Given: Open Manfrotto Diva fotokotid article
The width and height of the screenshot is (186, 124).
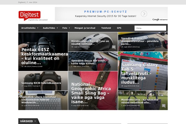Looking at the screenshot, I should tap(139, 101).
